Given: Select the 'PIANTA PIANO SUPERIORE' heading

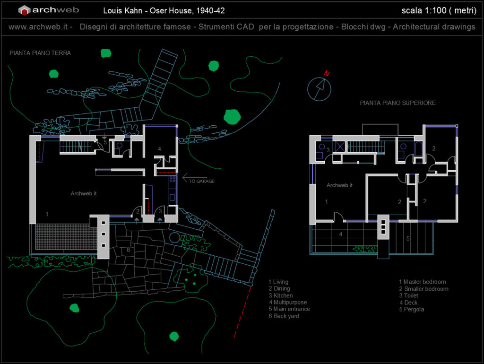Looking at the screenshot, I should (398, 103).
